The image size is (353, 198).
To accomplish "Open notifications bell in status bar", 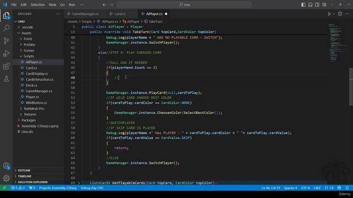I will tap(347, 188).
